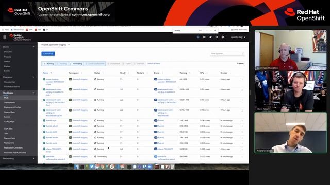The width and height of the screenshot is (330, 185).
Task: Click the Create Pod button
Action: point(48,54)
